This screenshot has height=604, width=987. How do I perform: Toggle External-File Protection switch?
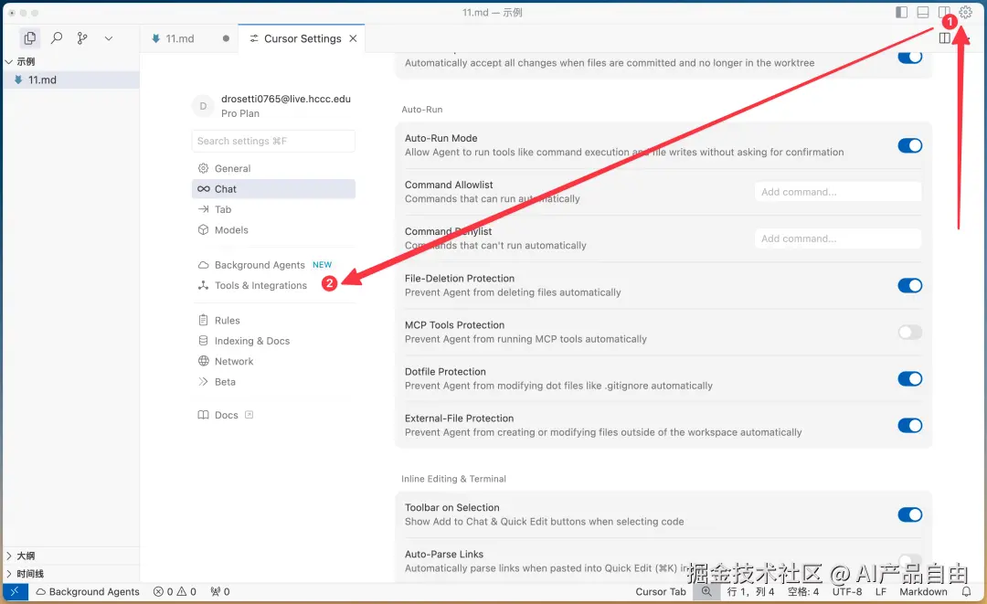point(909,425)
